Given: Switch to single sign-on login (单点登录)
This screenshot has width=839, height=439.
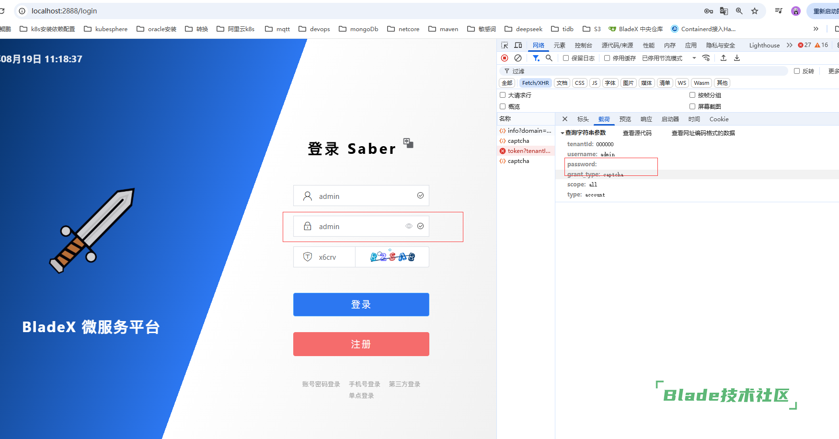Looking at the screenshot, I should 361,395.
